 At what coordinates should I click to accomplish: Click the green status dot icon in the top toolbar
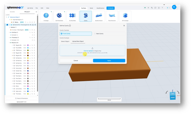[x=145, y=8]
